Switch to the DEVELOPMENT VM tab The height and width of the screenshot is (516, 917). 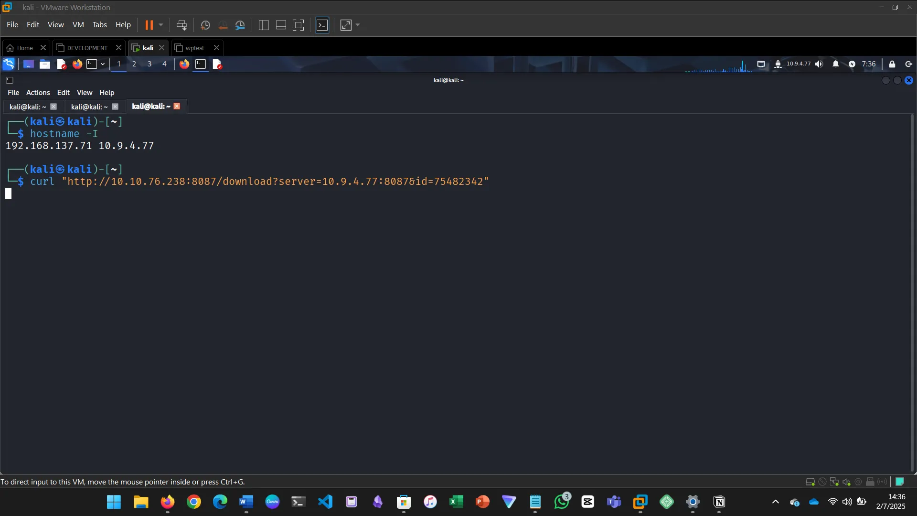coord(87,48)
